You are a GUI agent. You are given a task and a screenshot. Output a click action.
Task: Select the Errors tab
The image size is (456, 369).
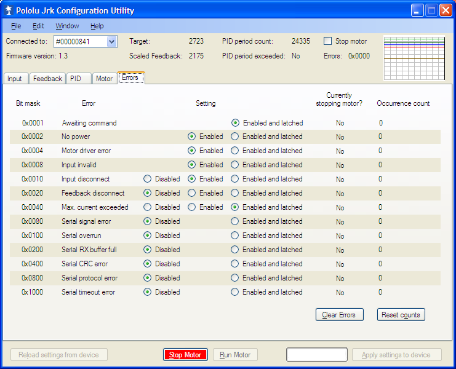(x=131, y=78)
